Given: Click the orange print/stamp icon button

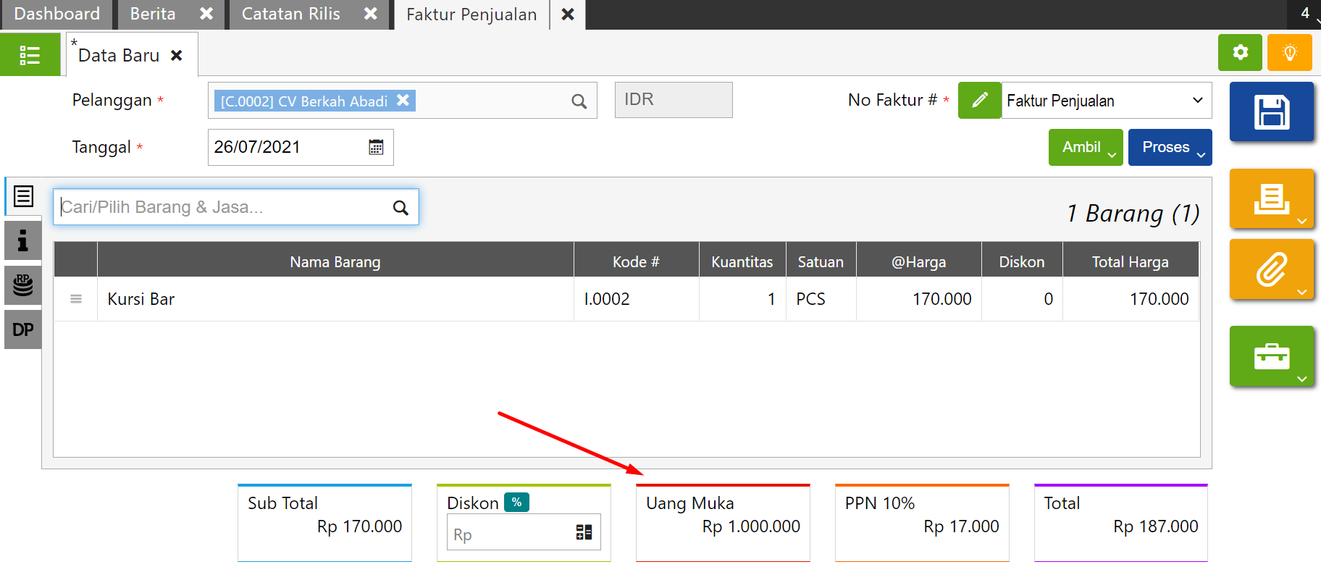Looking at the screenshot, I should click(x=1271, y=198).
